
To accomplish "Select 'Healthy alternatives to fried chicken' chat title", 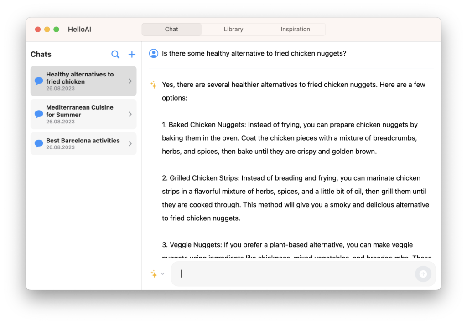I will [x=80, y=78].
